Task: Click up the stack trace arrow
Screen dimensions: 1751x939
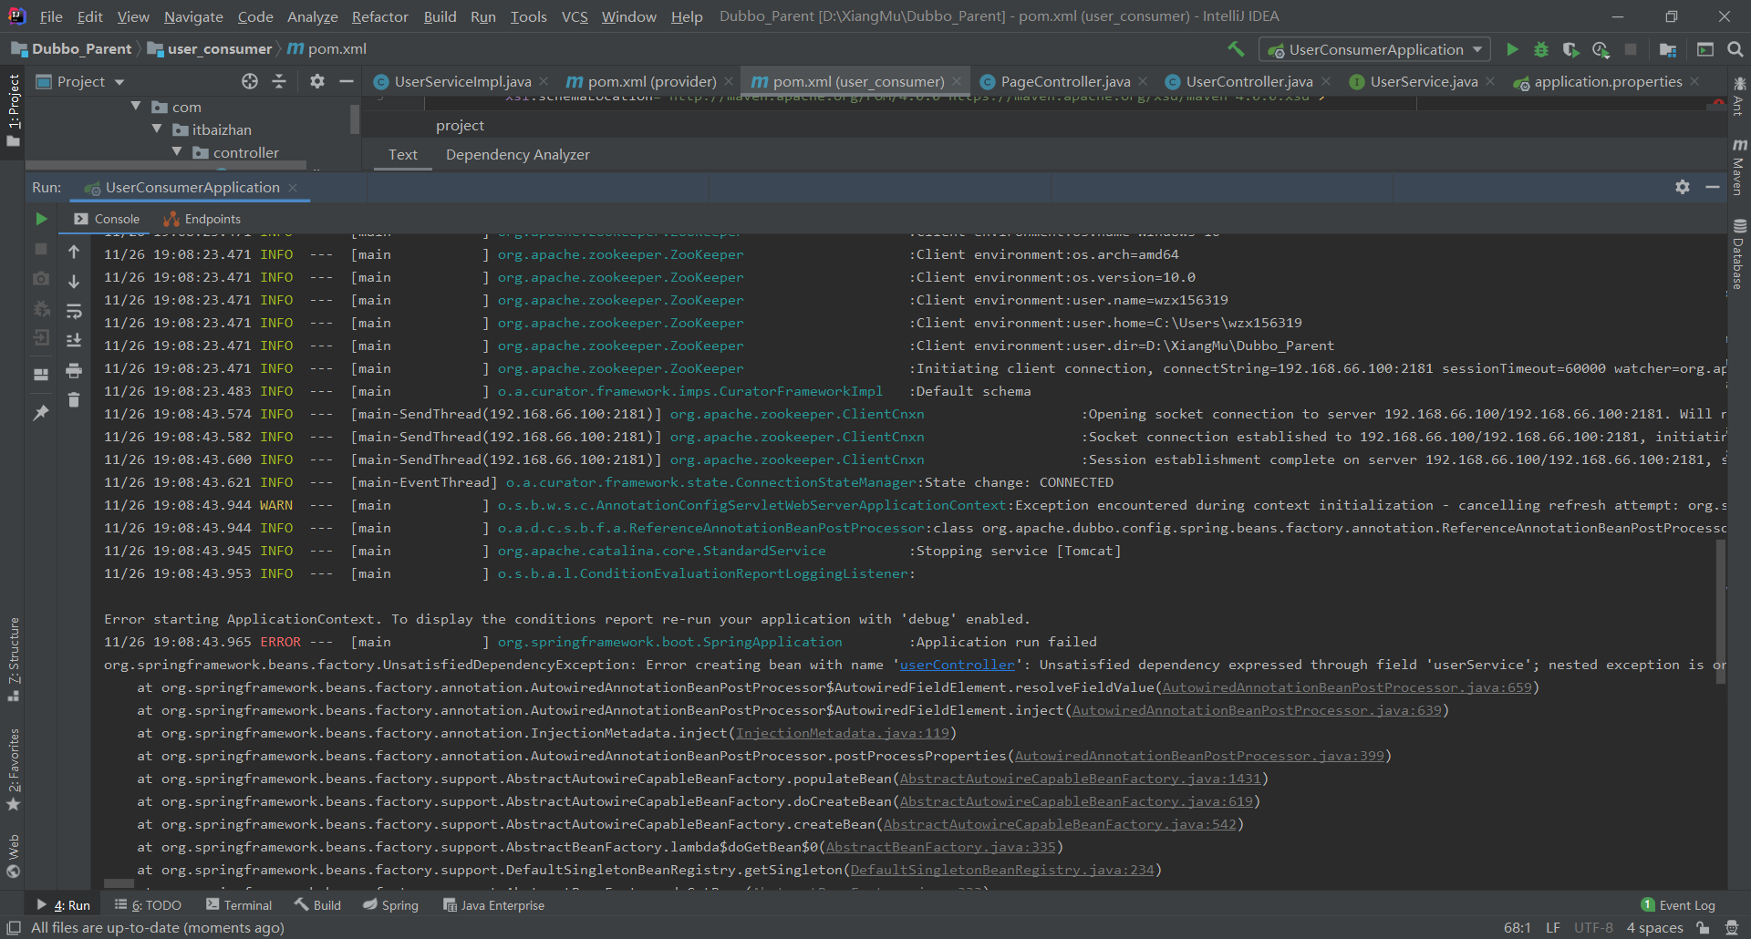Action: [x=74, y=252]
